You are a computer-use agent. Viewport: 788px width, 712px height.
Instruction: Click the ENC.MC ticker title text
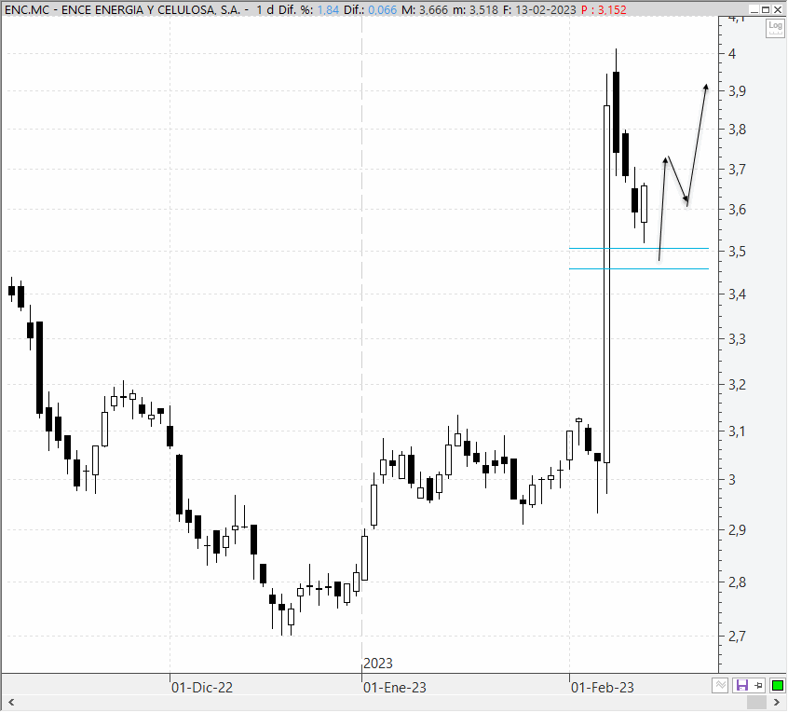pos(27,10)
